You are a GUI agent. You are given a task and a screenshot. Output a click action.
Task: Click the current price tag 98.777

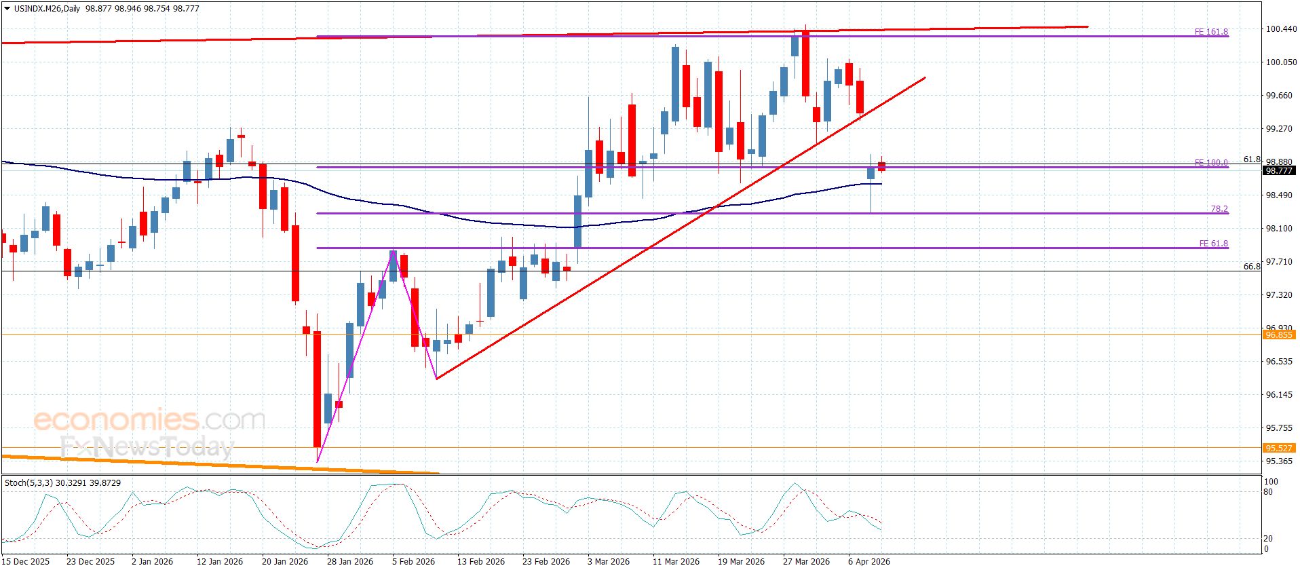pos(1278,171)
